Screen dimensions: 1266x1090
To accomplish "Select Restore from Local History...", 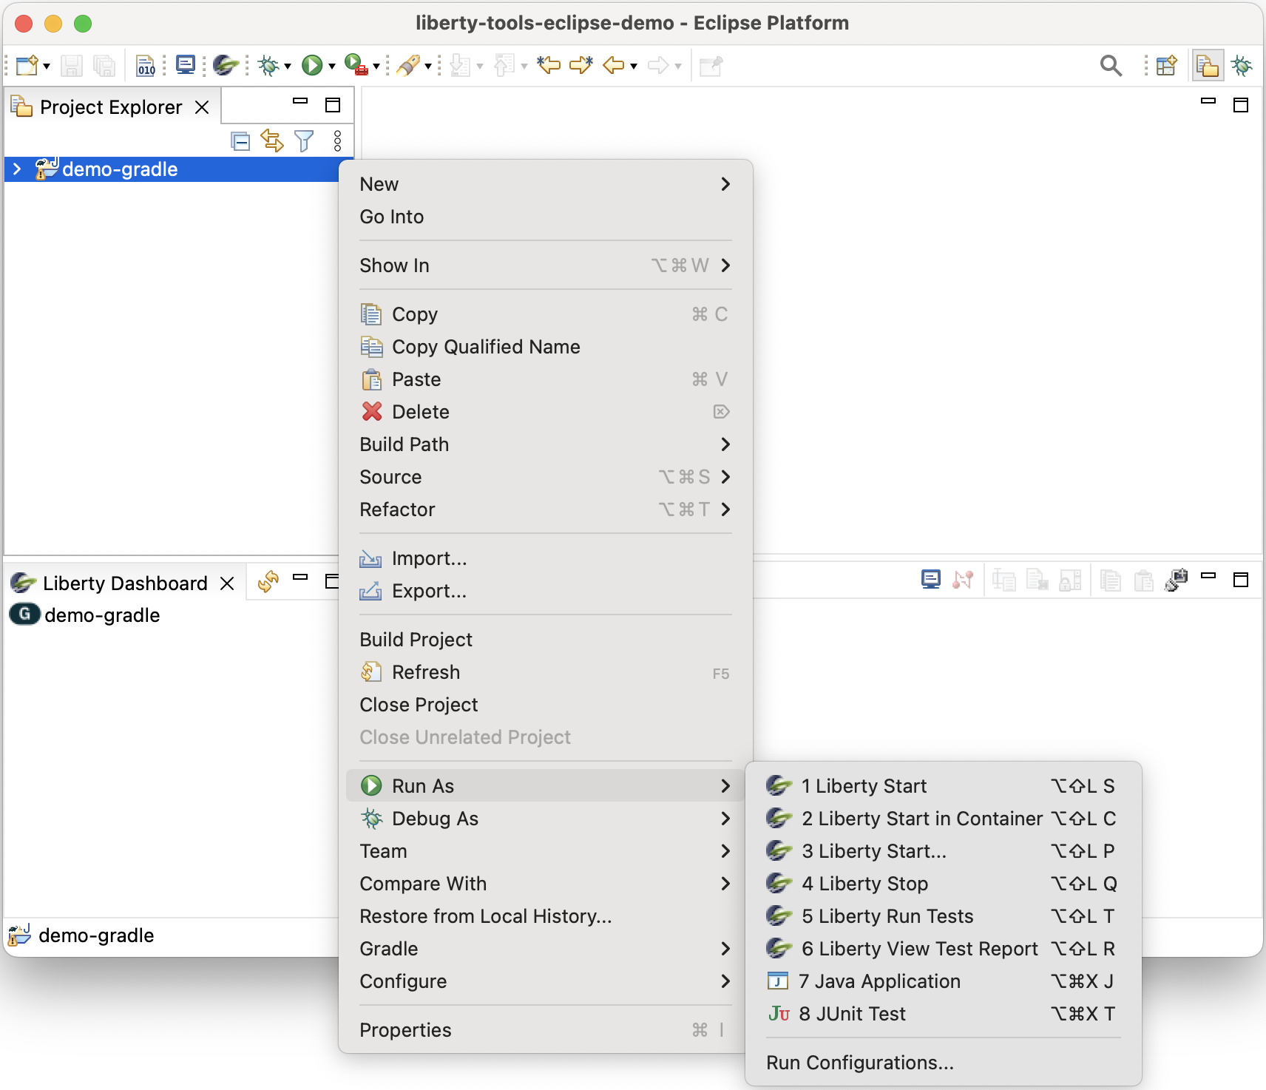I will tap(545, 916).
